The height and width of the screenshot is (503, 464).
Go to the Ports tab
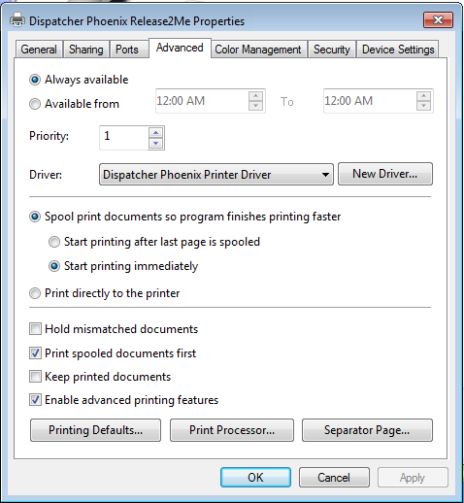tap(127, 50)
